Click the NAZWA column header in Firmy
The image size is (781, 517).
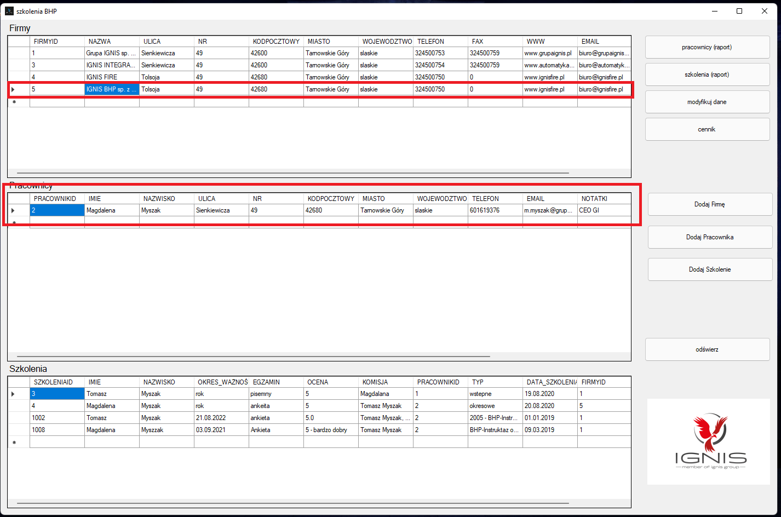[x=112, y=42]
